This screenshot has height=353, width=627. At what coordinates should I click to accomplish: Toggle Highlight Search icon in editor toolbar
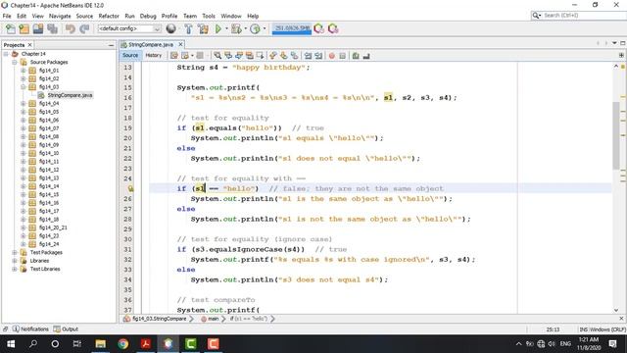[x=250, y=56]
